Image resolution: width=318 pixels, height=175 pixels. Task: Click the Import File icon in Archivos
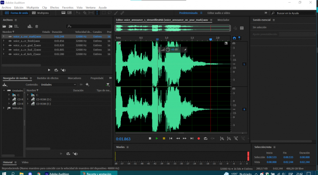point(10,26)
